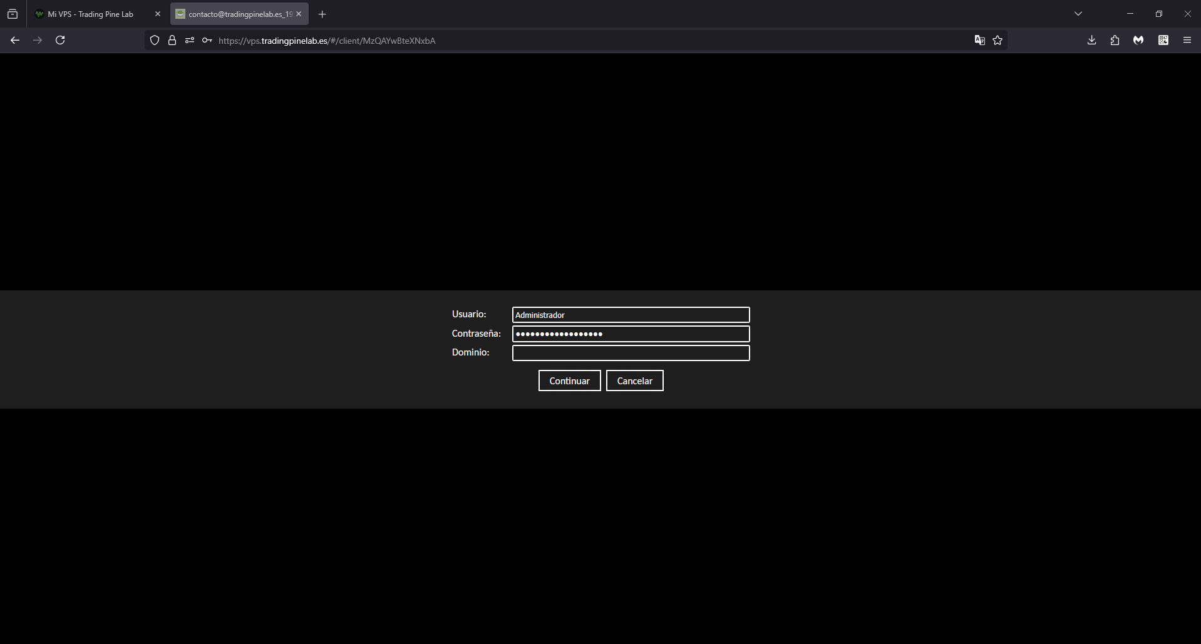Viewport: 1201px width, 644px height.
Task: Click the Continuar button
Action: pos(569,381)
